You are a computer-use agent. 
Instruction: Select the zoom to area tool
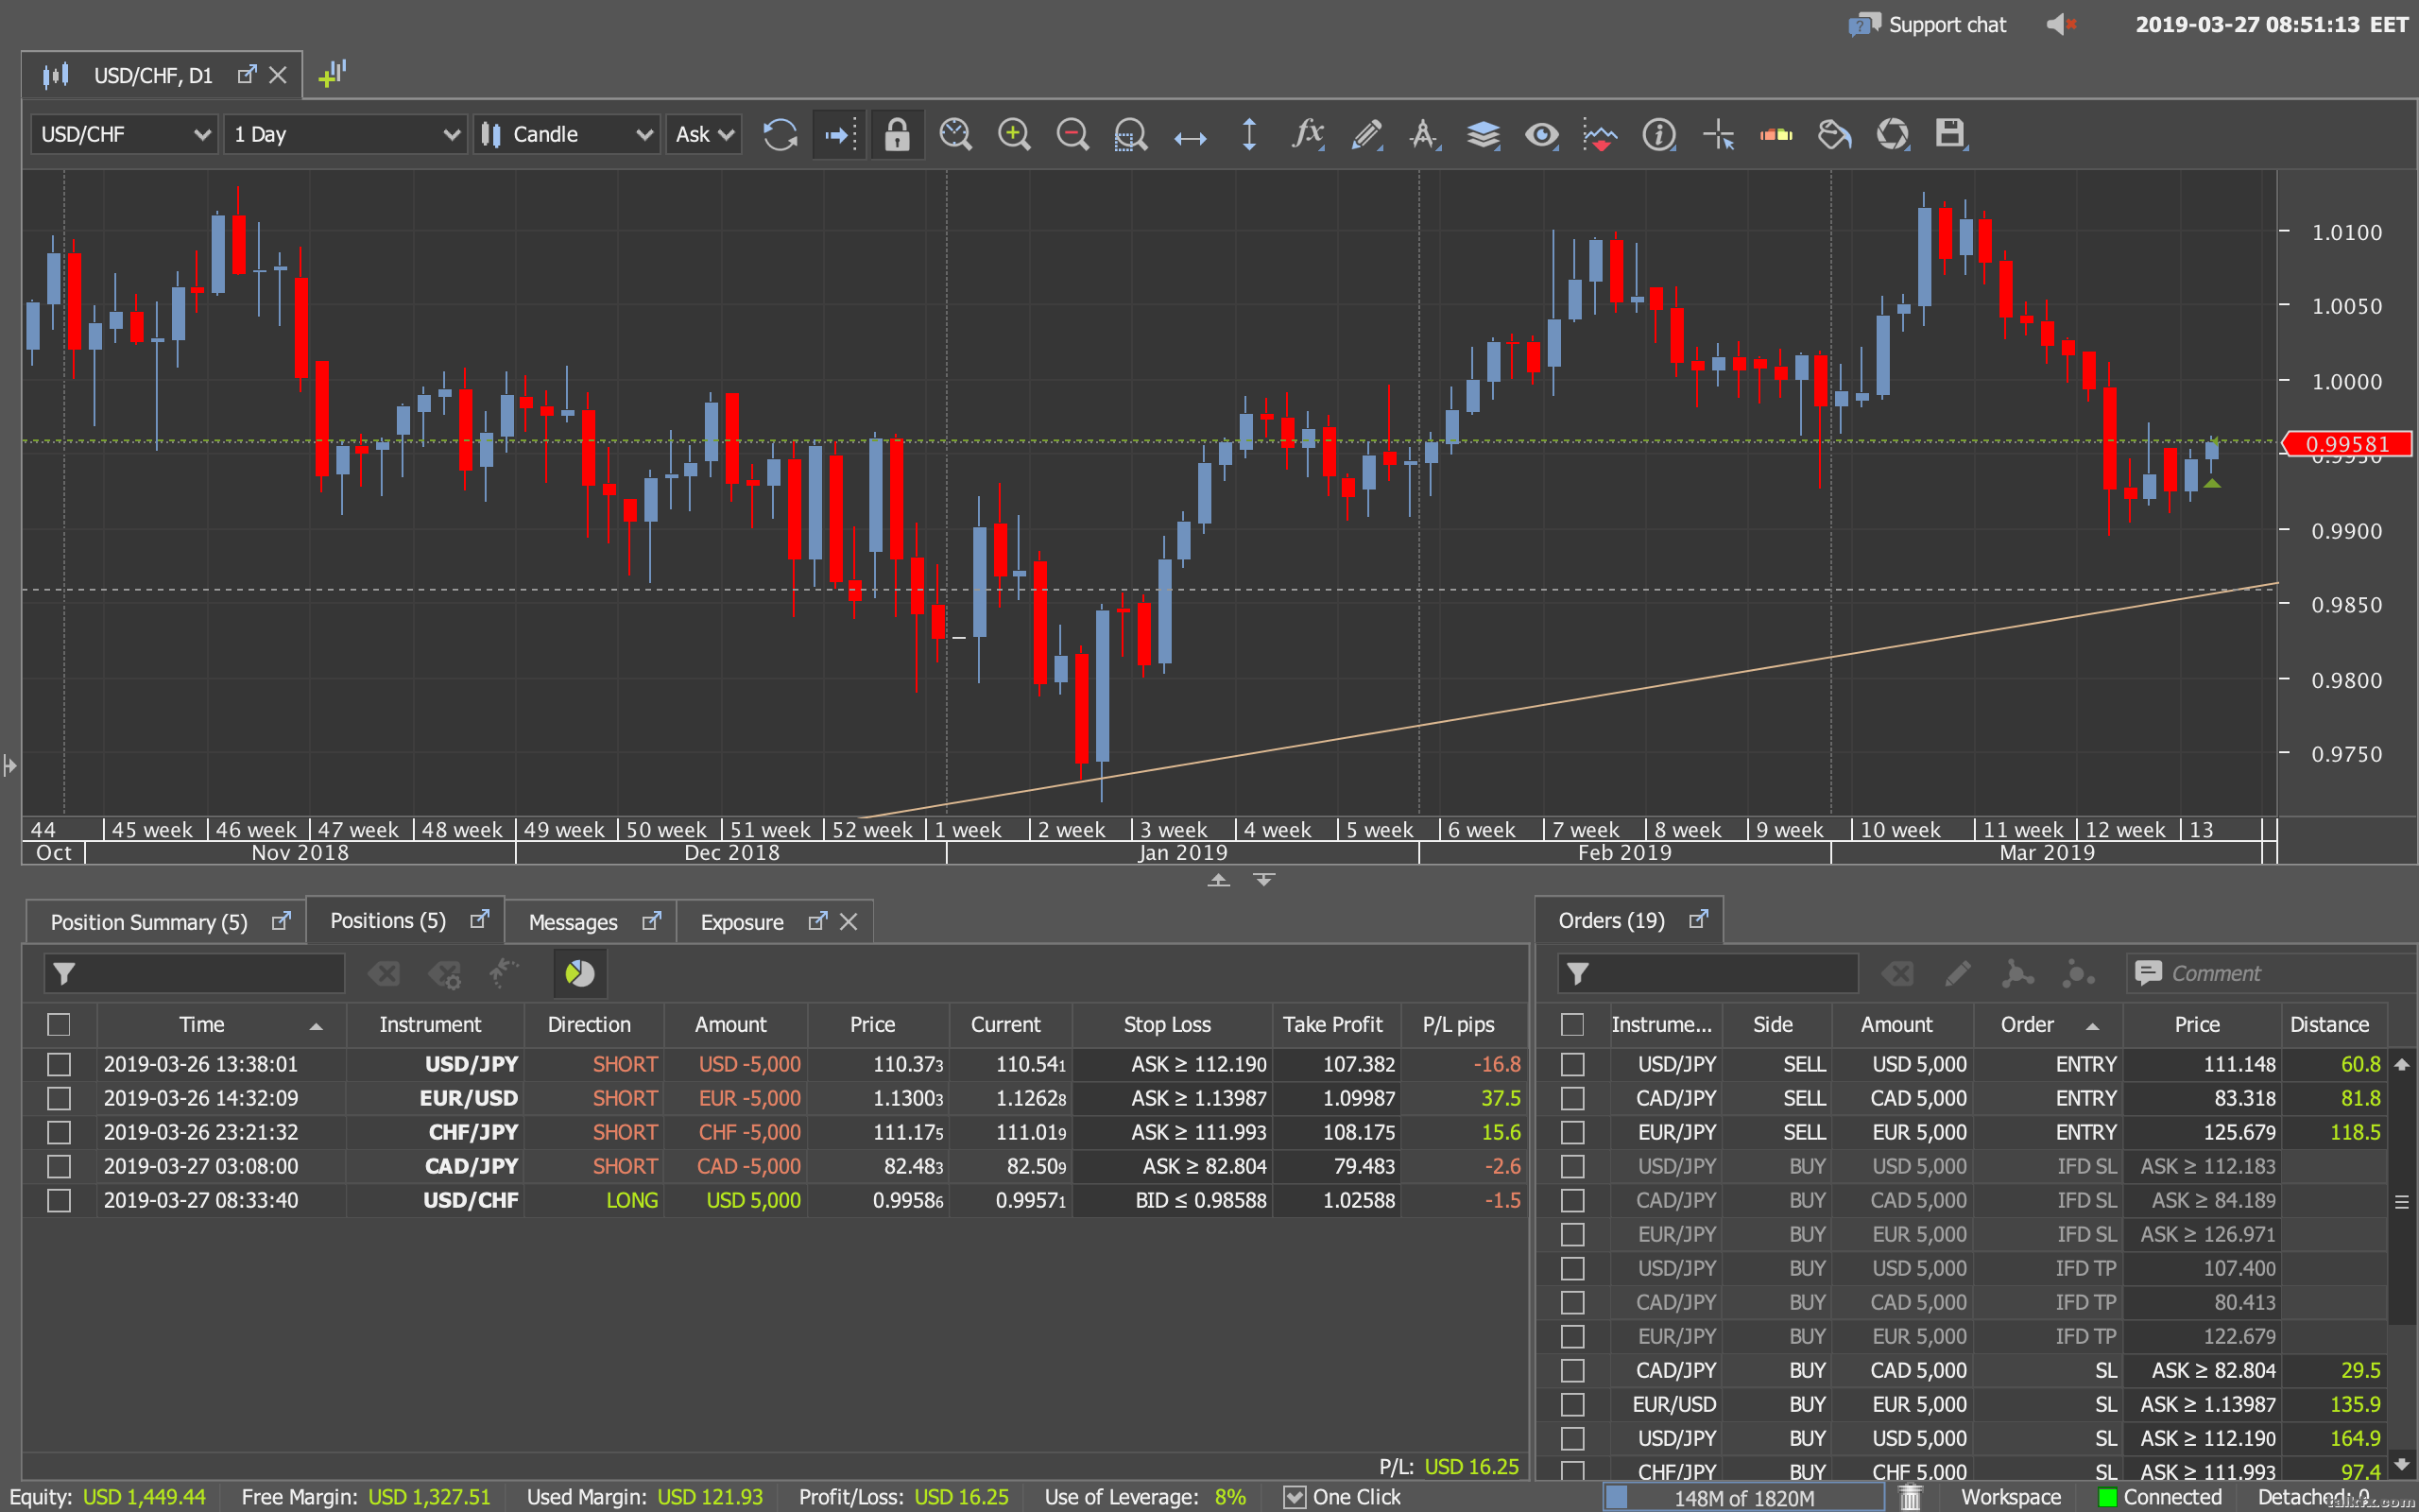coord(1130,134)
